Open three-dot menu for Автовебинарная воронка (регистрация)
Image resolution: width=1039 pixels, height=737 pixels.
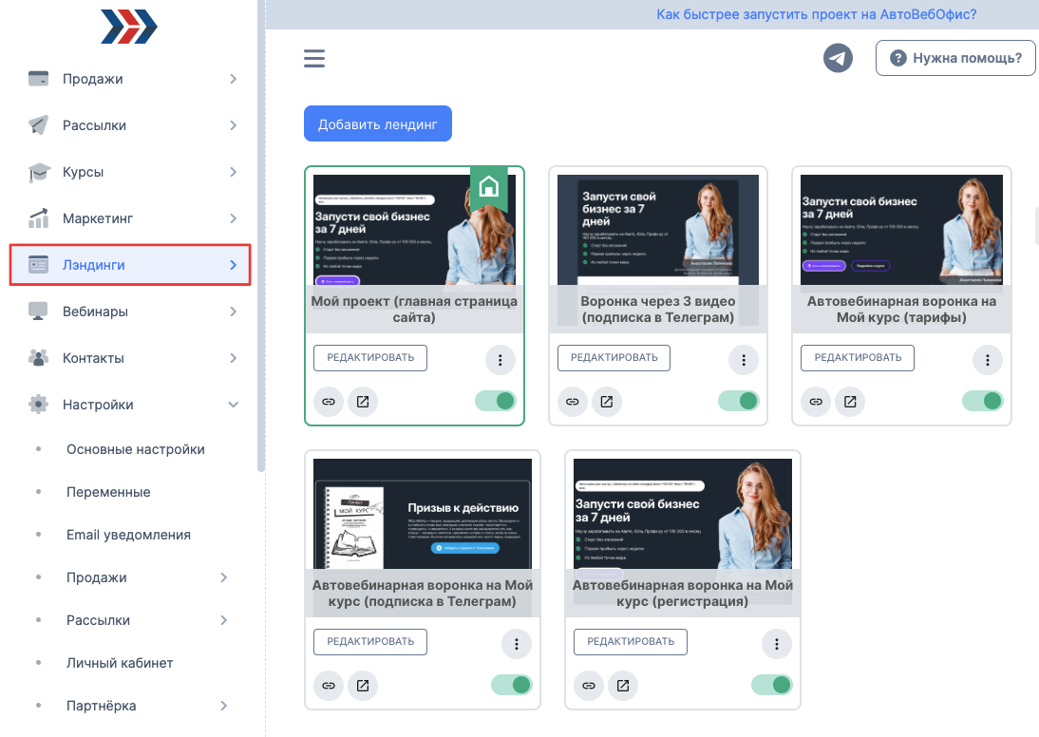click(776, 644)
